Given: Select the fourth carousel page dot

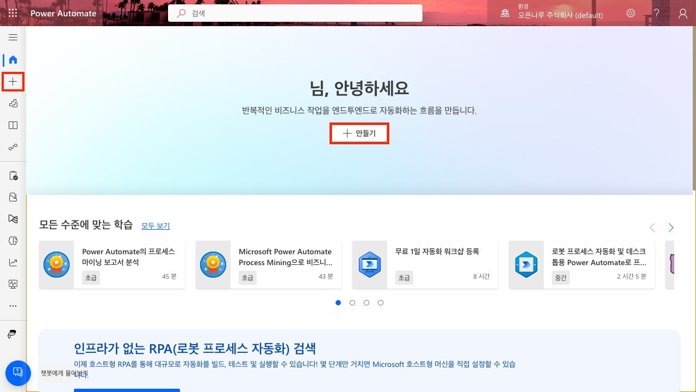Looking at the screenshot, I should [381, 303].
